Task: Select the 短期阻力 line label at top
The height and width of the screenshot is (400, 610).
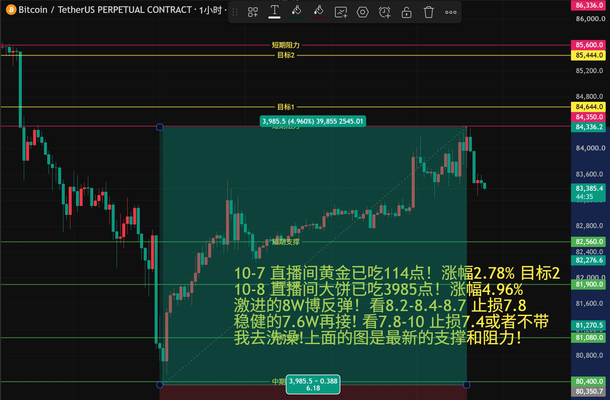Action: tap(286, 45)
